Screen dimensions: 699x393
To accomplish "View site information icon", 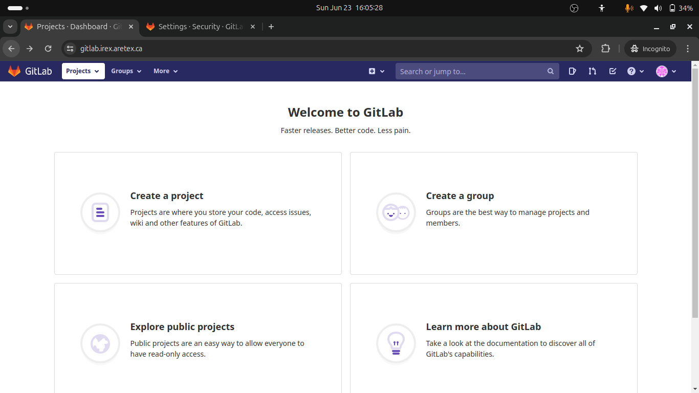I will click(71, 49).
